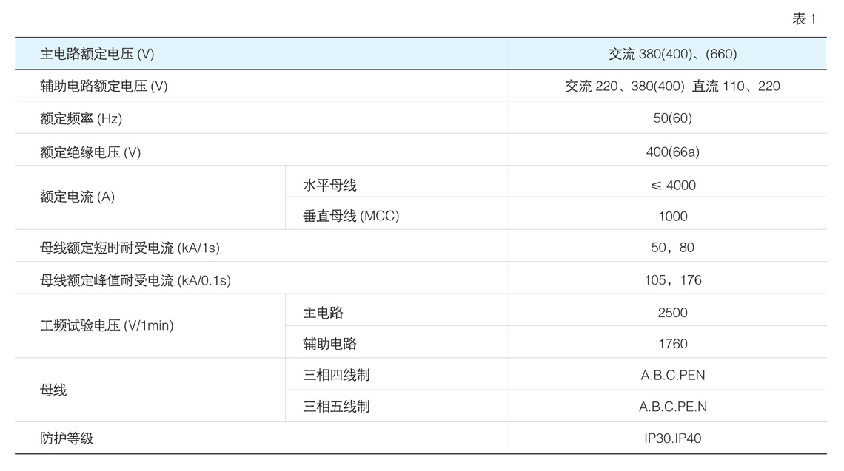Screen dimensions: 844x471
Task: Select the 400(66a) insulation voltage value
Action: (x=672, y=152)
